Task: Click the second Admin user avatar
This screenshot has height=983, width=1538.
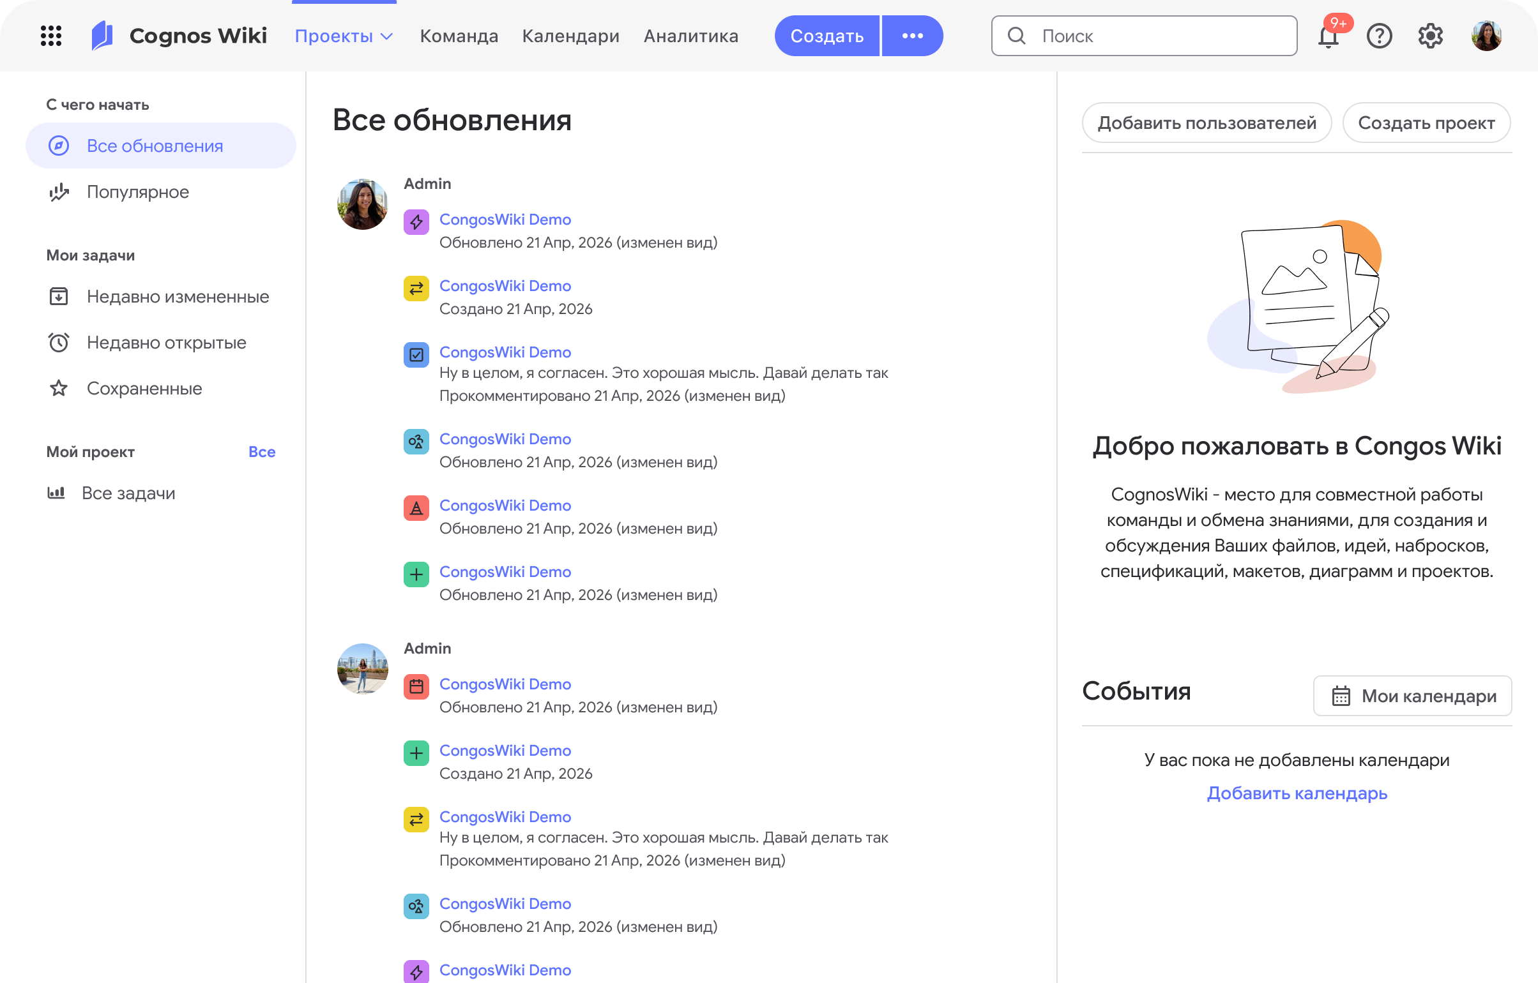Action: coord(363,669)
